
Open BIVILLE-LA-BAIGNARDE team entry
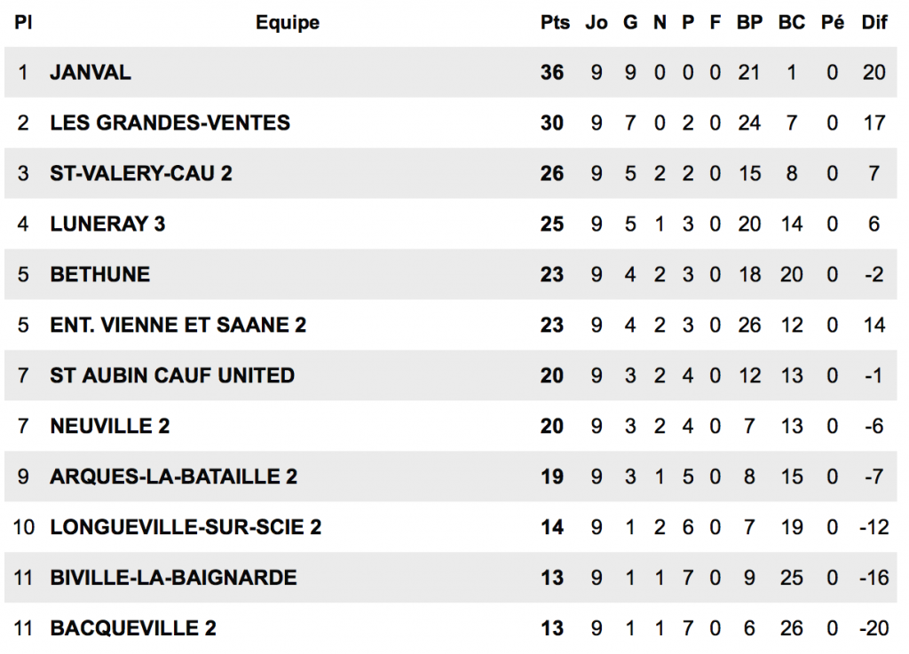click(x=173, y=579)
